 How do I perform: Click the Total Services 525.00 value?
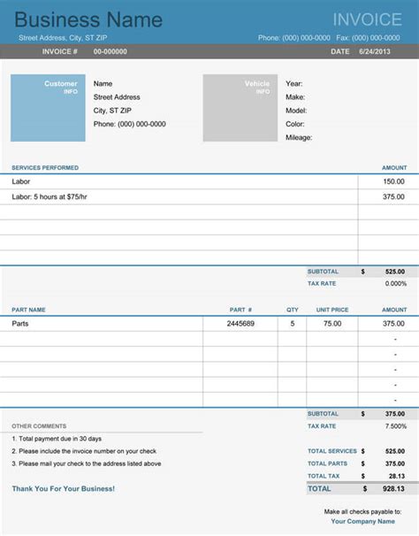coord(395,451)
